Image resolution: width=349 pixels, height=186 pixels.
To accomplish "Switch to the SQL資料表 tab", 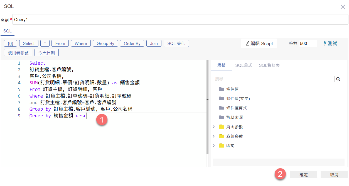I will [269, 65].
